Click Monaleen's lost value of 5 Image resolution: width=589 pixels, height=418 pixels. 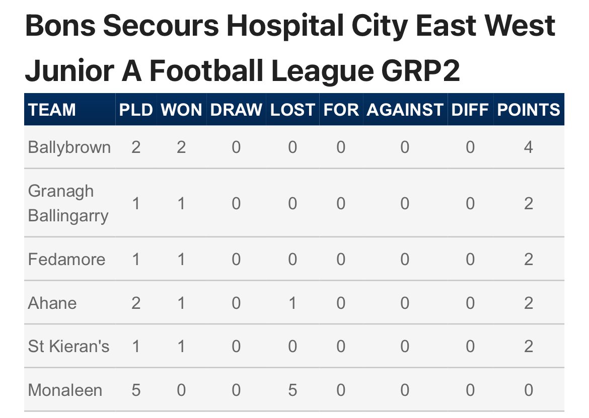point(292,390)
